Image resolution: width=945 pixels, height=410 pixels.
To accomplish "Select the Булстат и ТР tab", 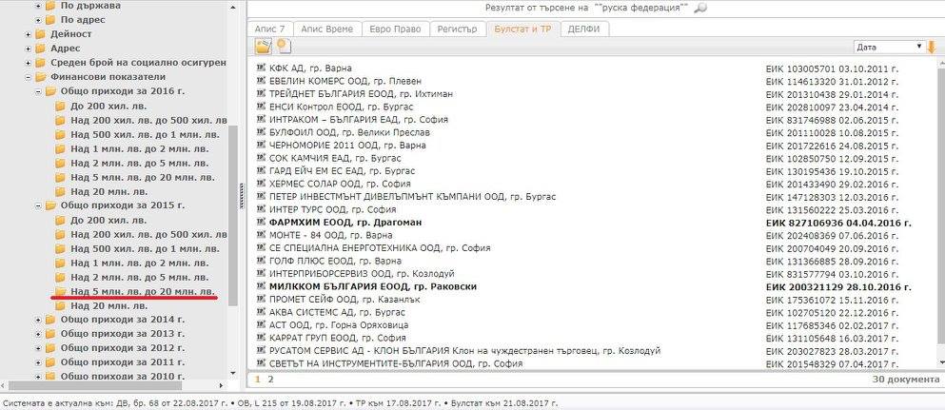I will (522, 29).
